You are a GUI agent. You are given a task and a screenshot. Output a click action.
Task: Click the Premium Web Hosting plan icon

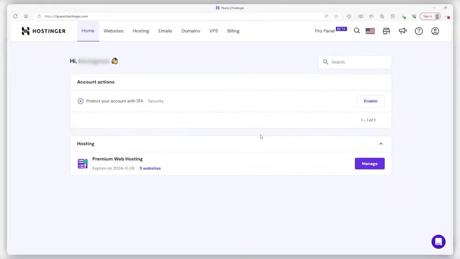[83, 163]
